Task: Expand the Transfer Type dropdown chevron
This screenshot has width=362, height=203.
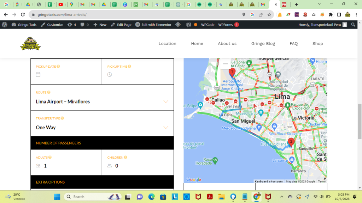Action: pos(166,127)
